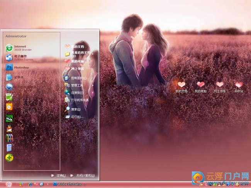
Task: Click the 注销 log off button
Action: pyautogui.click(x=58, y=176)
